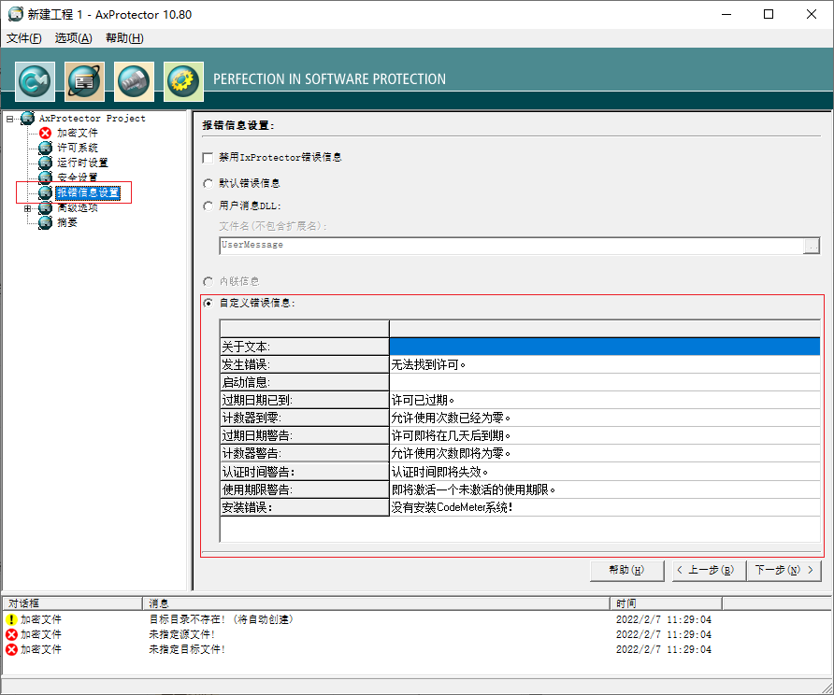This screenshot has height=695, width=834.
Task: Click the empty 启动信息 value cell
Action: pyautogui.click(x=605, y=382)
